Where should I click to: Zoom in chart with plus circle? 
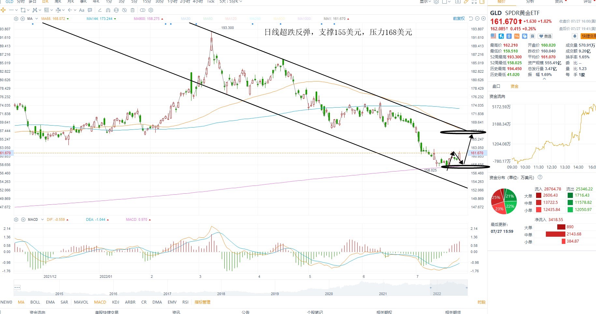pos(483,19)
